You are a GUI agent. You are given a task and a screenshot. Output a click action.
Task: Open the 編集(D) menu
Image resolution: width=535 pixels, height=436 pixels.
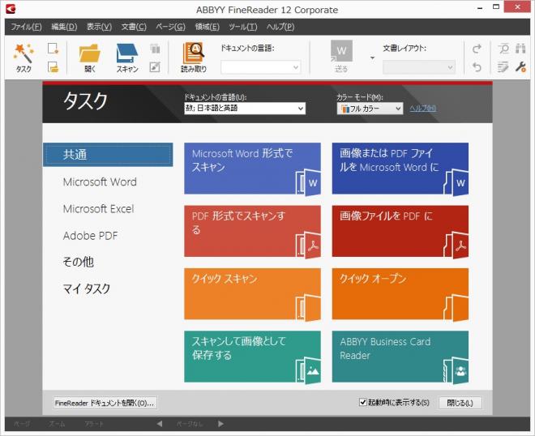64,27
